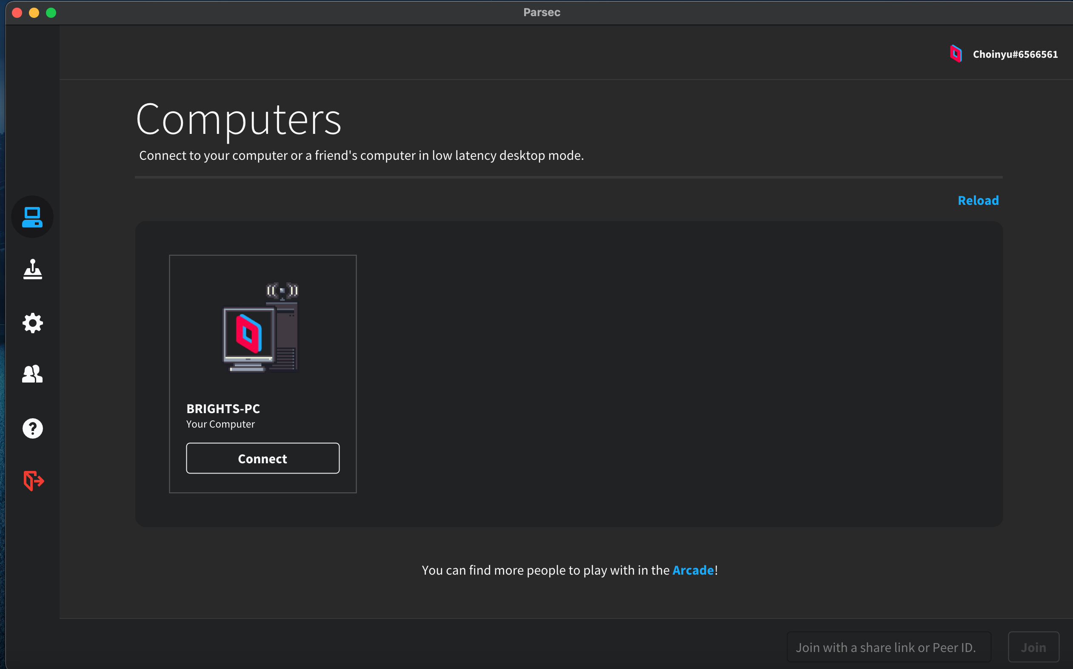Open the Friends sidebar icon

point(32,374)
